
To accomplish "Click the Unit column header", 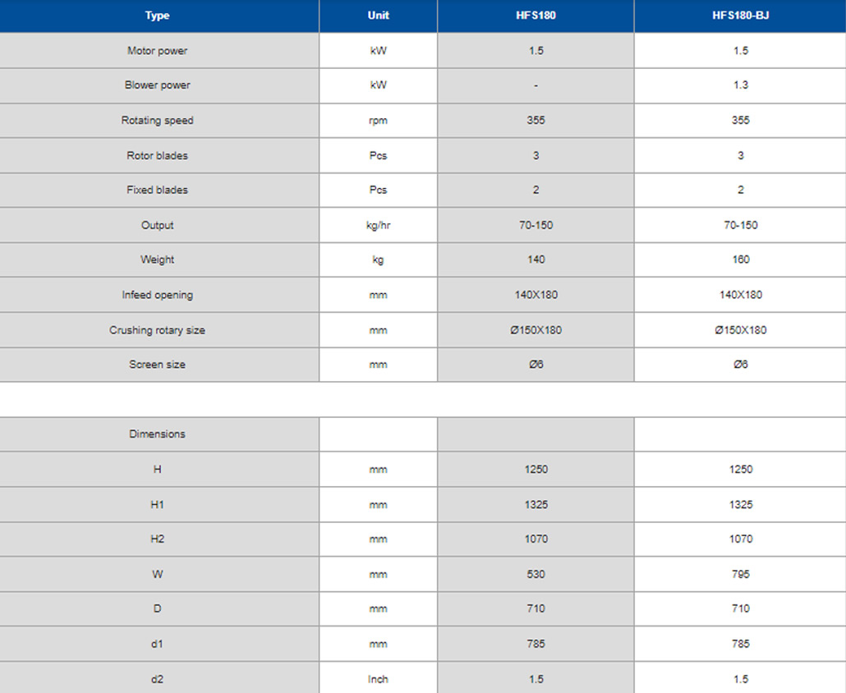I will pyautogui.click(x=378, y=16).
